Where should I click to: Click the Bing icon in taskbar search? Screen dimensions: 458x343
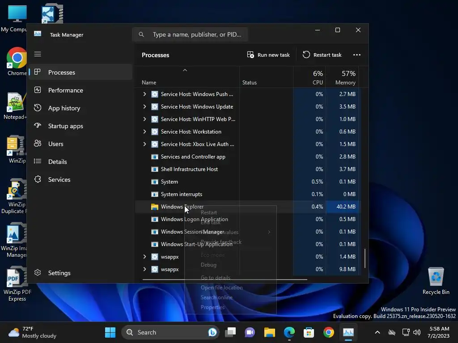(x=212, y=332)
